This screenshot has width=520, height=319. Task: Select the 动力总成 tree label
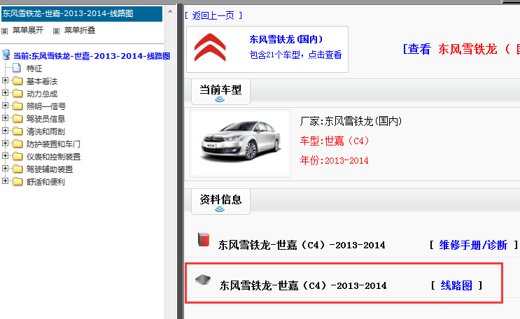[x=42, y=94]
